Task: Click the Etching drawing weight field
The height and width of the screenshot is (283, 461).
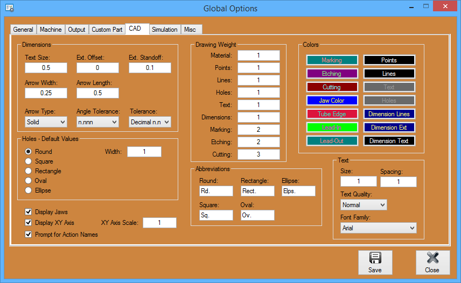Action: pyautogui.click(x=259, y=142)
